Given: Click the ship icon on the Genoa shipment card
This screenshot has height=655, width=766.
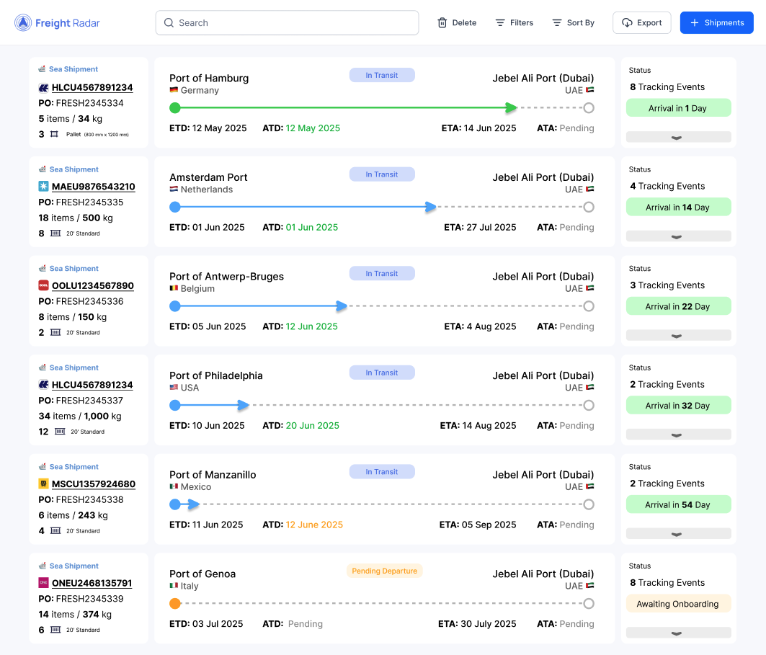Looking at the screenshot, I should point(43,566).
